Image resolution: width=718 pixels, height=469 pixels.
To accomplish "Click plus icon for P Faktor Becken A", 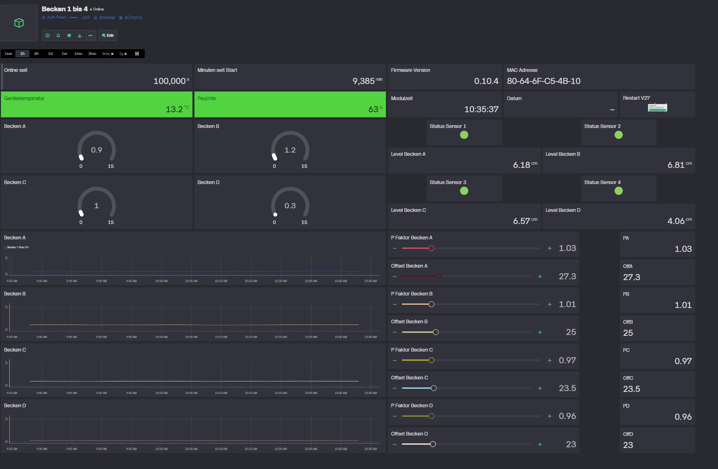I will pos(549,248).
